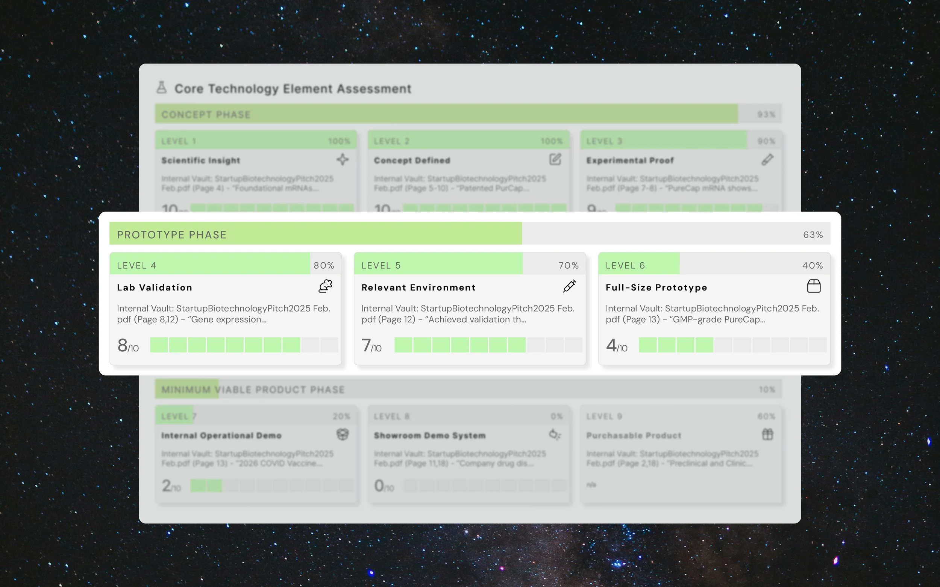
Task: Click the Internal Operational Demo icon
Action: 343,434
